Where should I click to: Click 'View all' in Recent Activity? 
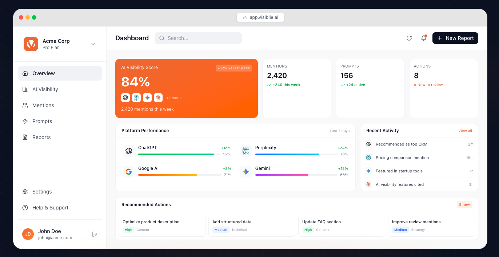[465, 131]
